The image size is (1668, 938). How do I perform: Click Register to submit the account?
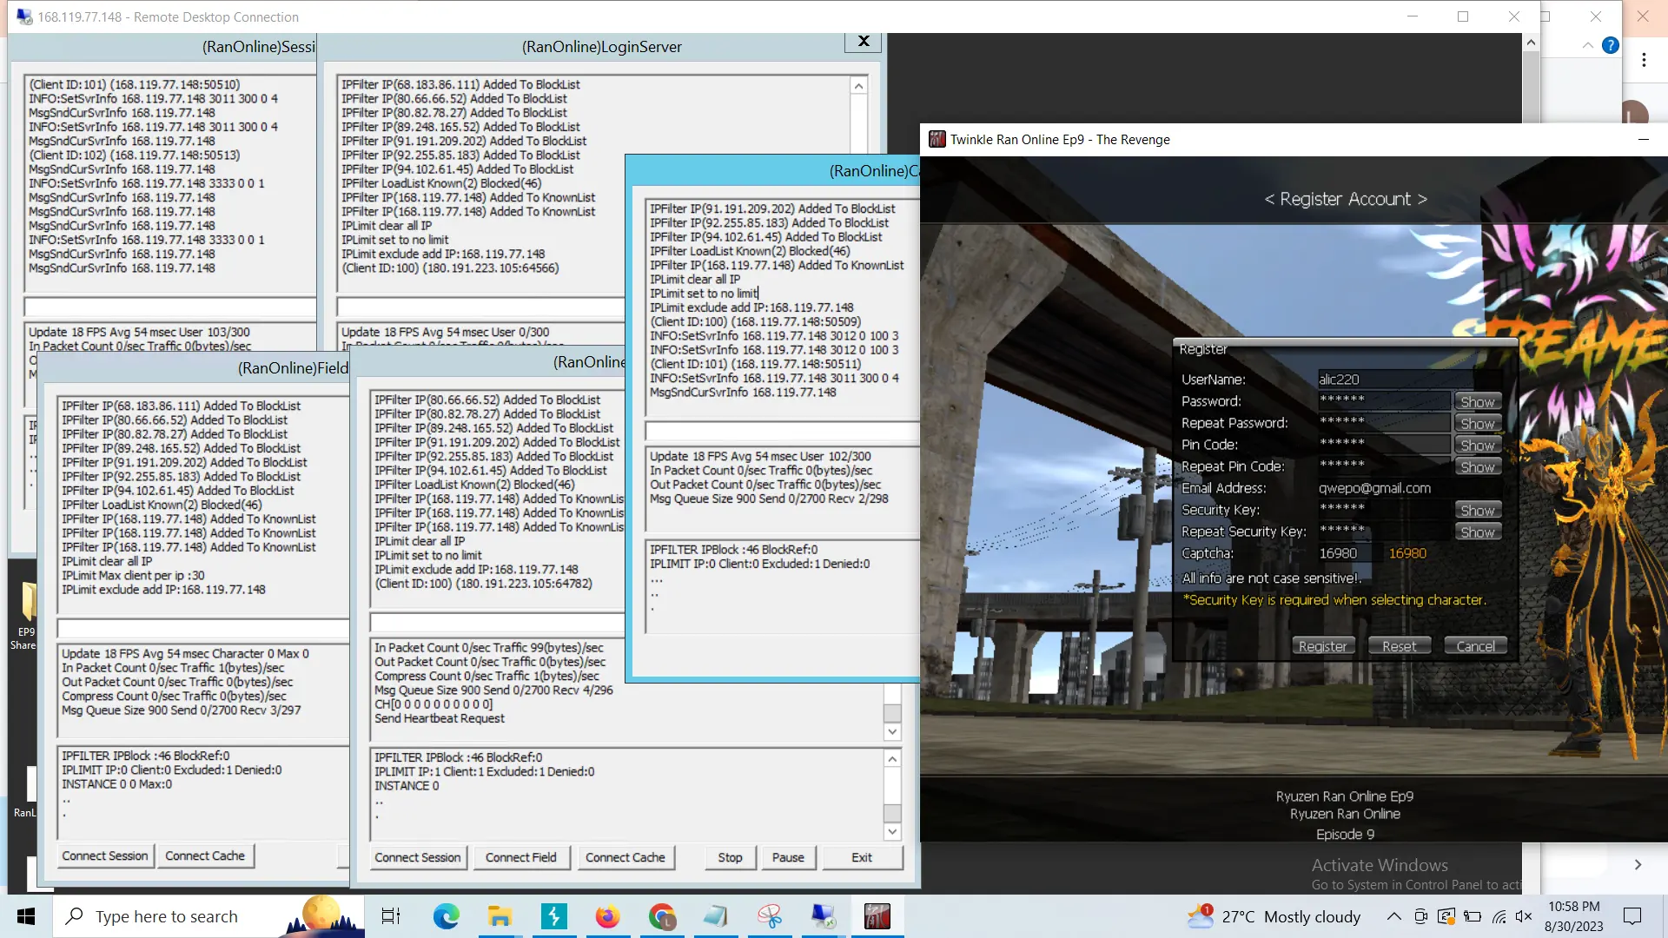[x=1322, y=645]
